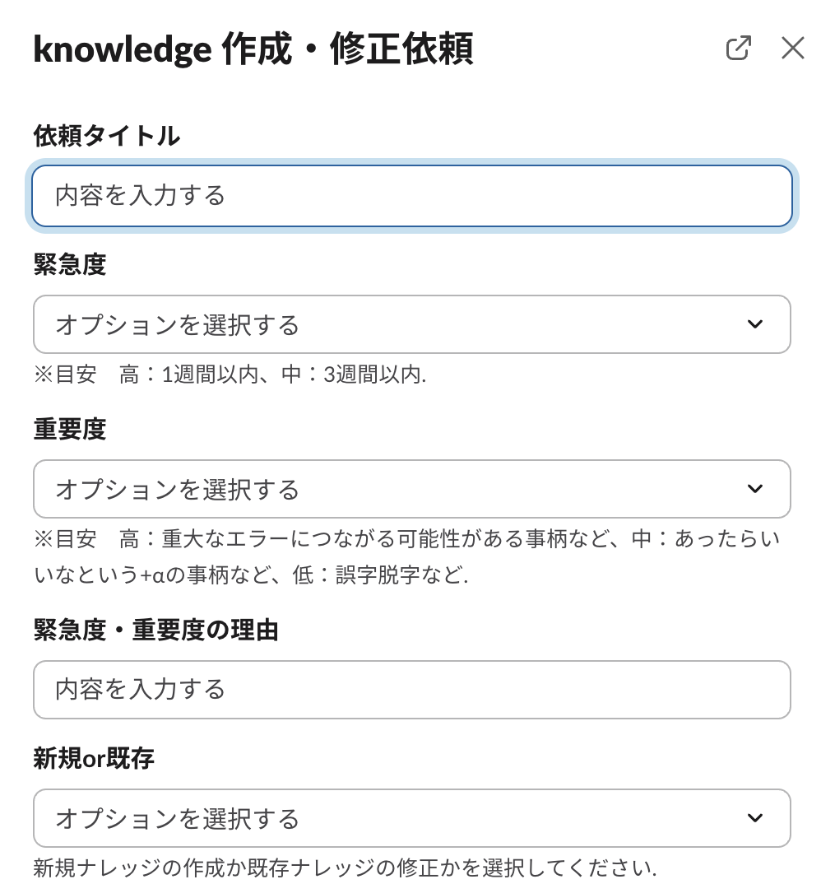Click the chevron arrow in 重要度 select
Screen dimensions: 821x884
tap(754, 489)
